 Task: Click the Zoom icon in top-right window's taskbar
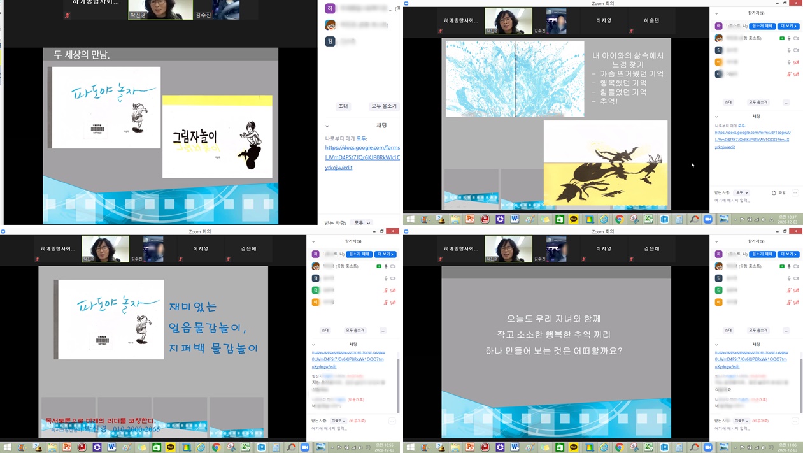tap(707, 219)
